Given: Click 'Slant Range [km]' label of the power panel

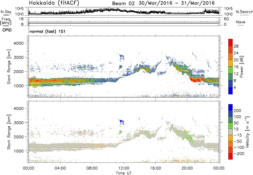Looking at the screenshot, I should (x=9, y=67).
